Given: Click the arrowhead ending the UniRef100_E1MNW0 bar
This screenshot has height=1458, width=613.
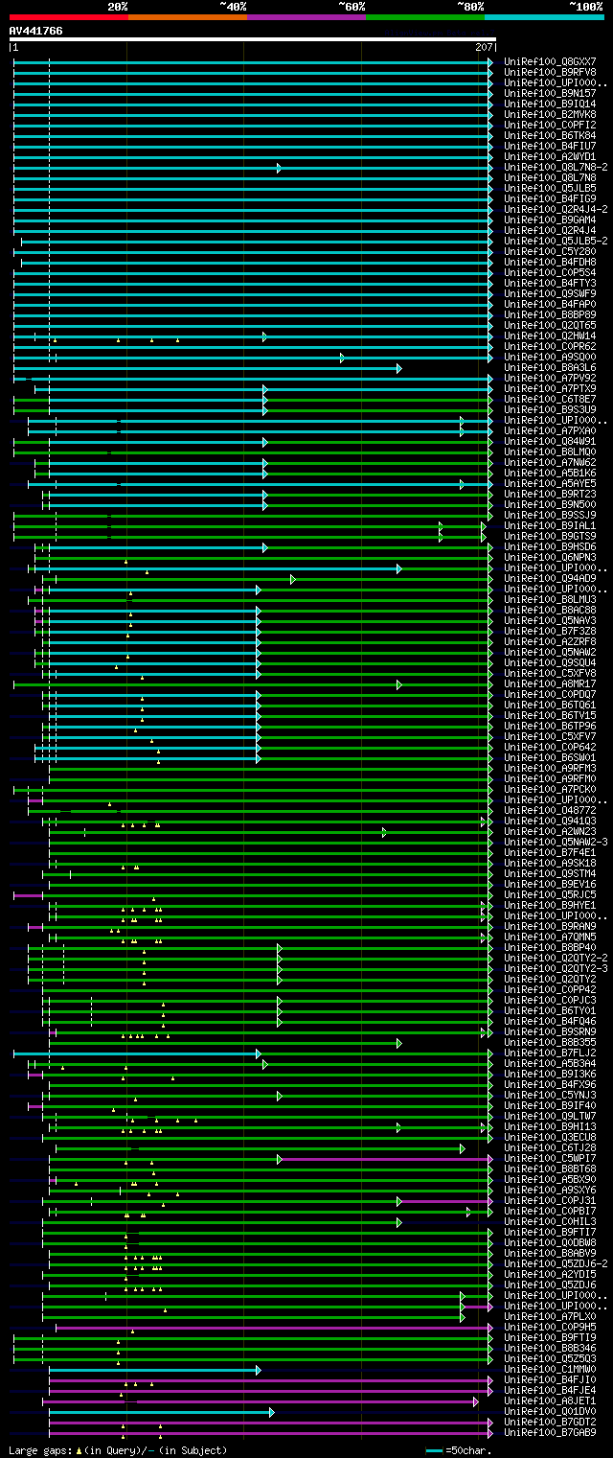Looking at the screenshot, I should pos(258,1369).
